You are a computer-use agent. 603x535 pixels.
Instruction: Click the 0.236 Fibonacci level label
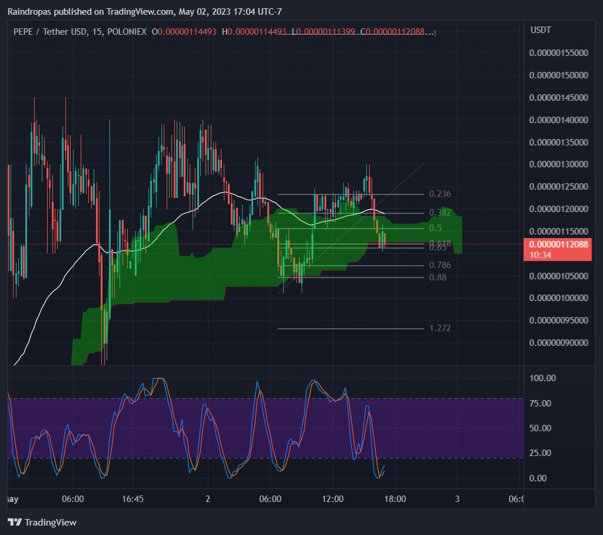pyautogui.click(x=439, y=194)
